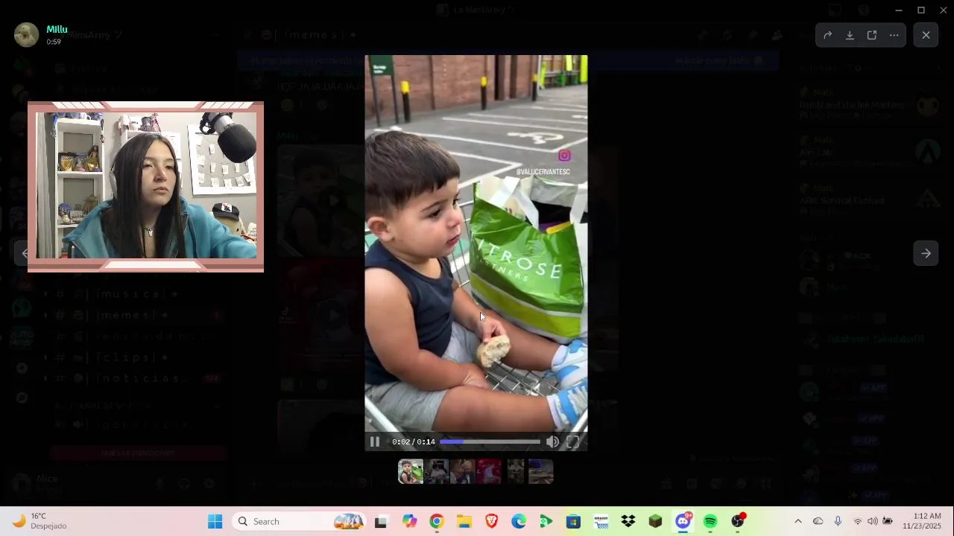This screenshot has height=536, width=954.
Task: Select the fifth media thumbnail
Action: tap(516, 471)
